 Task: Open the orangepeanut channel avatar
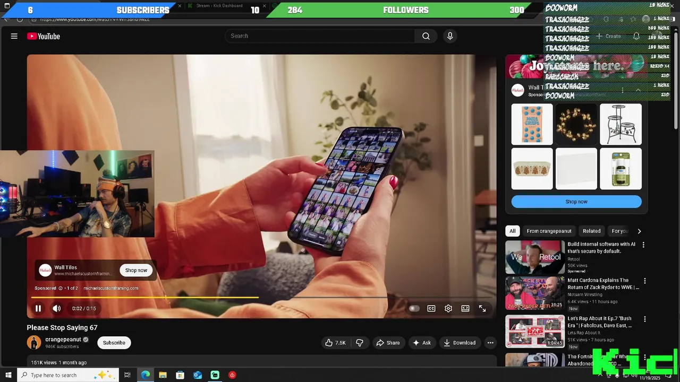tap(34, 342)
